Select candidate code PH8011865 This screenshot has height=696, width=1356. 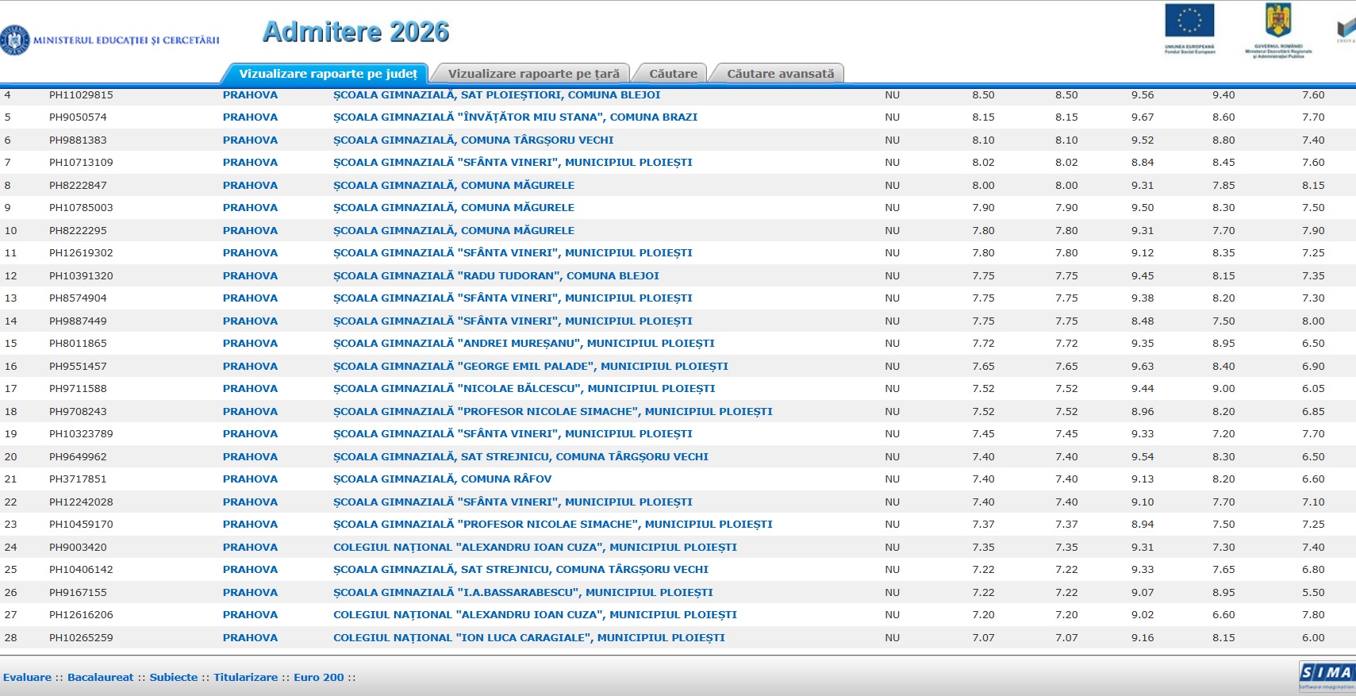78,343
